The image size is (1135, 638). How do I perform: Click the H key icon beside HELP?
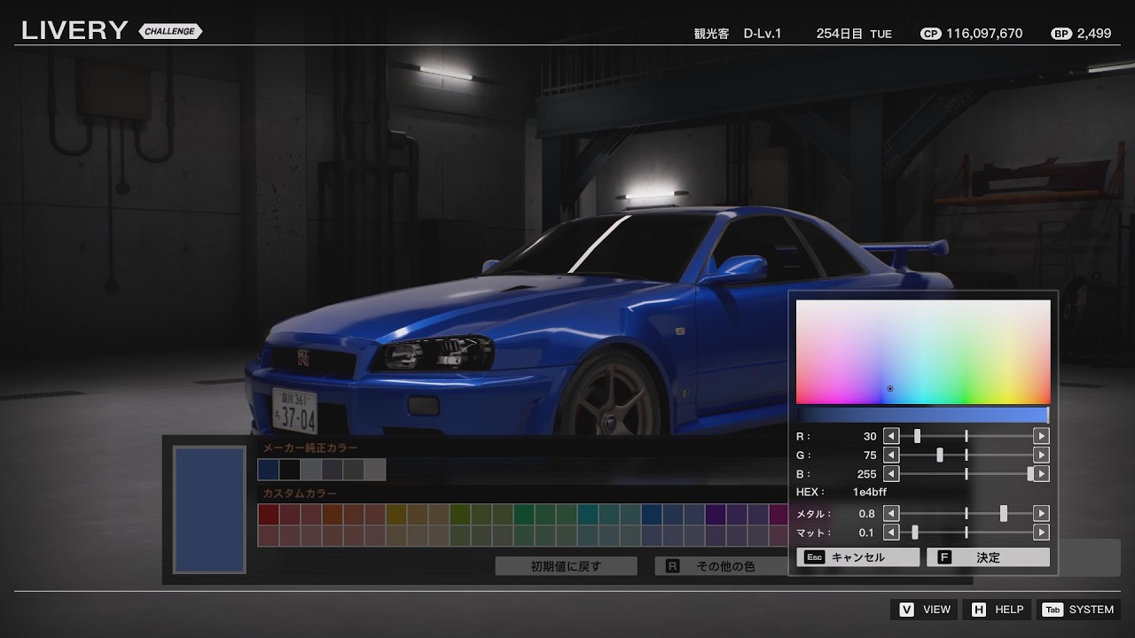pos(979,610)
